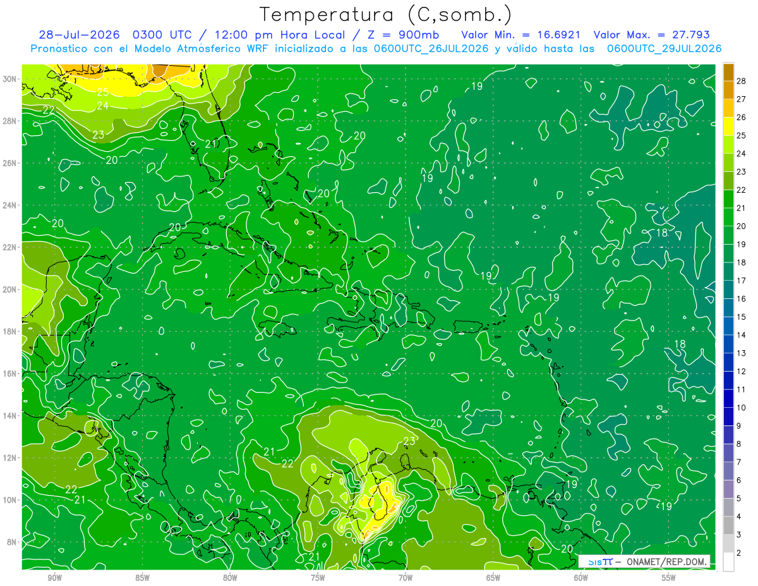Click the "26" label on the color bar
The height and width of the screenshot is (586, 758).
[x=742, y=117]
